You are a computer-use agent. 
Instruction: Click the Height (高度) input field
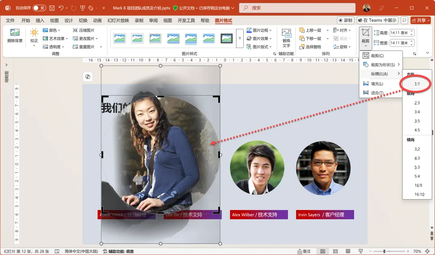click(x=400, y=33)
